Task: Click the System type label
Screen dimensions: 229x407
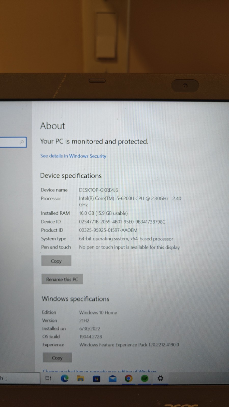Action: pos(54,239)
